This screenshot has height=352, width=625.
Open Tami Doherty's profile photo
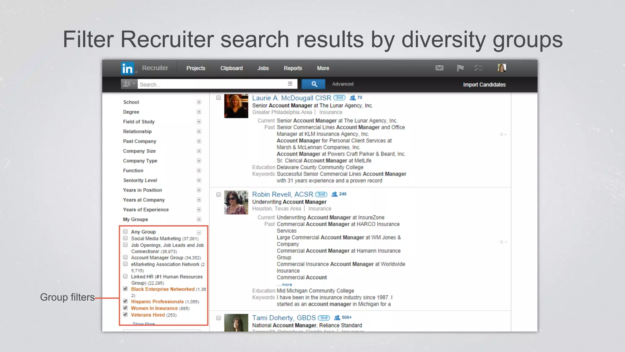(x=236, y=323)
